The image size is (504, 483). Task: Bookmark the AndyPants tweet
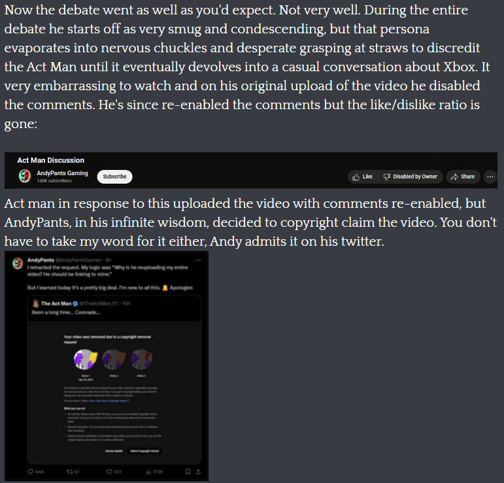point(188,471)
